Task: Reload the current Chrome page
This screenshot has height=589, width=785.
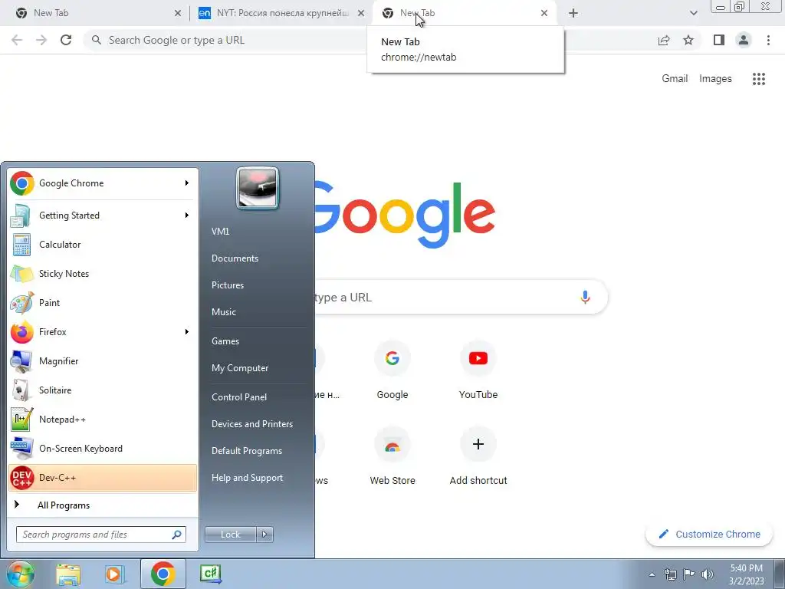Action: pyautogui.click(x=66, y=40)
